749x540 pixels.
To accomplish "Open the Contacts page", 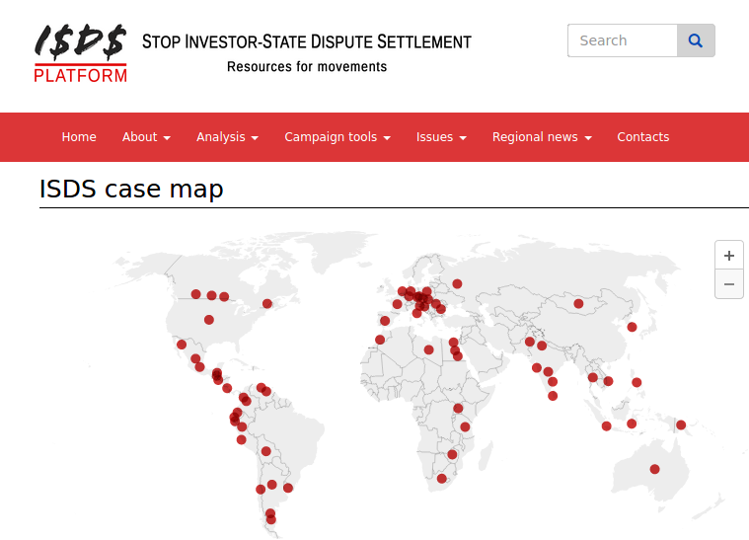I will point(643,137).
